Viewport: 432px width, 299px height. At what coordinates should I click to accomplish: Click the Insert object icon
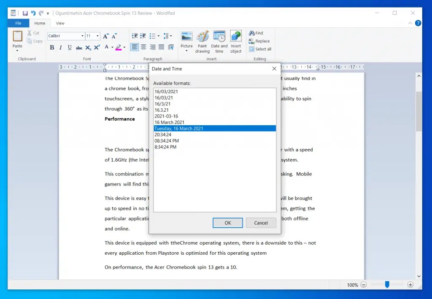236,40
